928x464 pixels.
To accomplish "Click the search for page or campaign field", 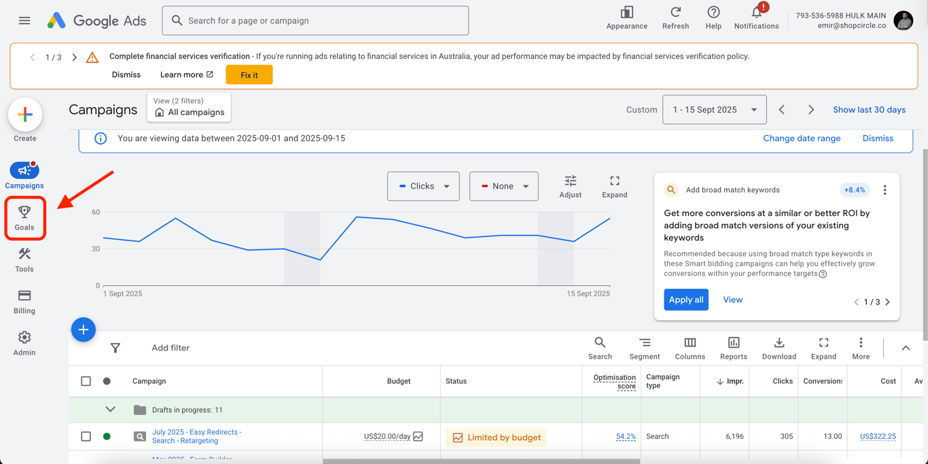I will tap(315, 20).
